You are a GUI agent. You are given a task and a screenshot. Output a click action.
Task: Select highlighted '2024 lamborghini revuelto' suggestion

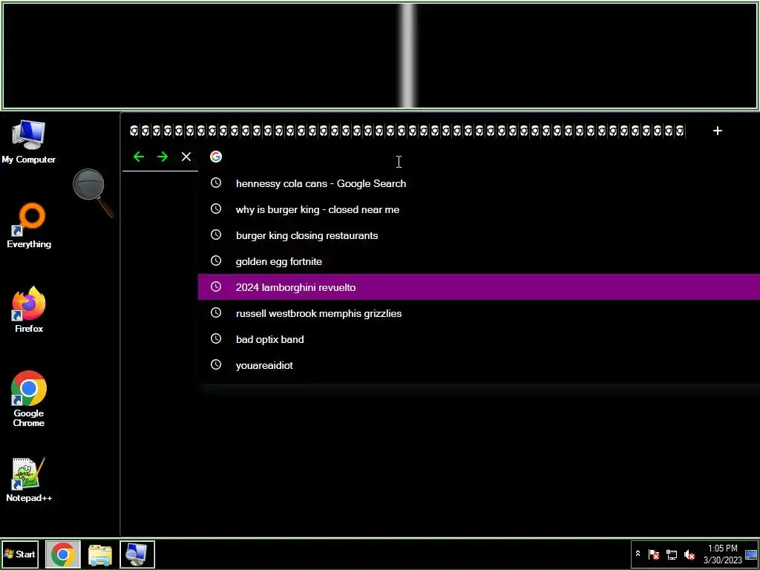coord(479,287)
